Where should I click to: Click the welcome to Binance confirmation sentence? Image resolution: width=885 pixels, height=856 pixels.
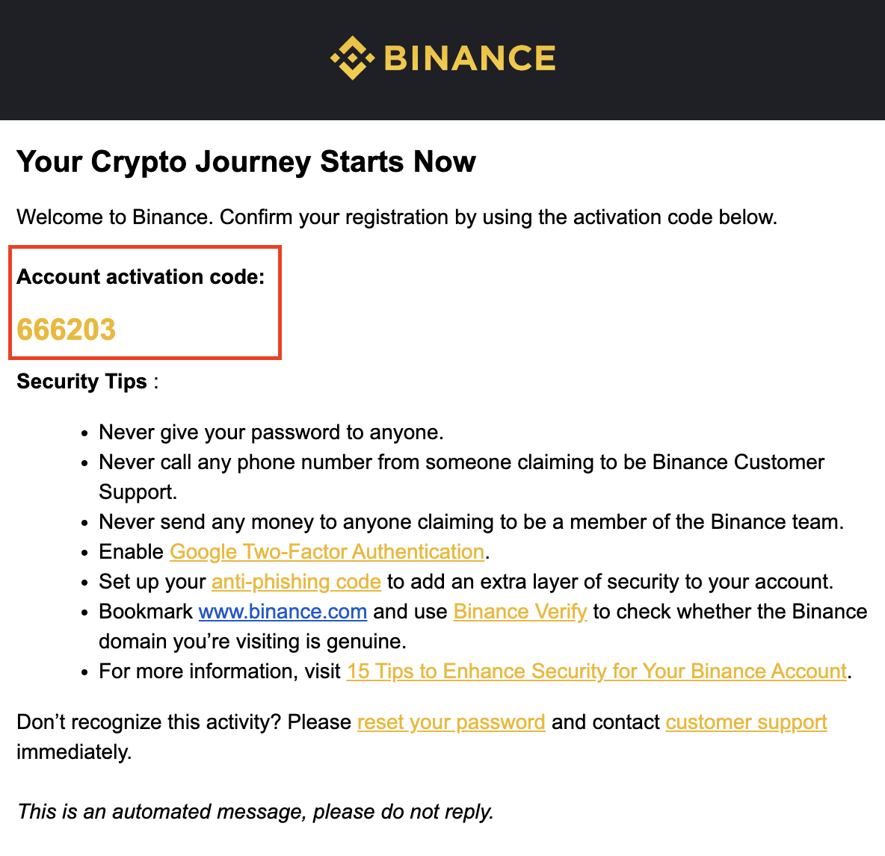397,217
